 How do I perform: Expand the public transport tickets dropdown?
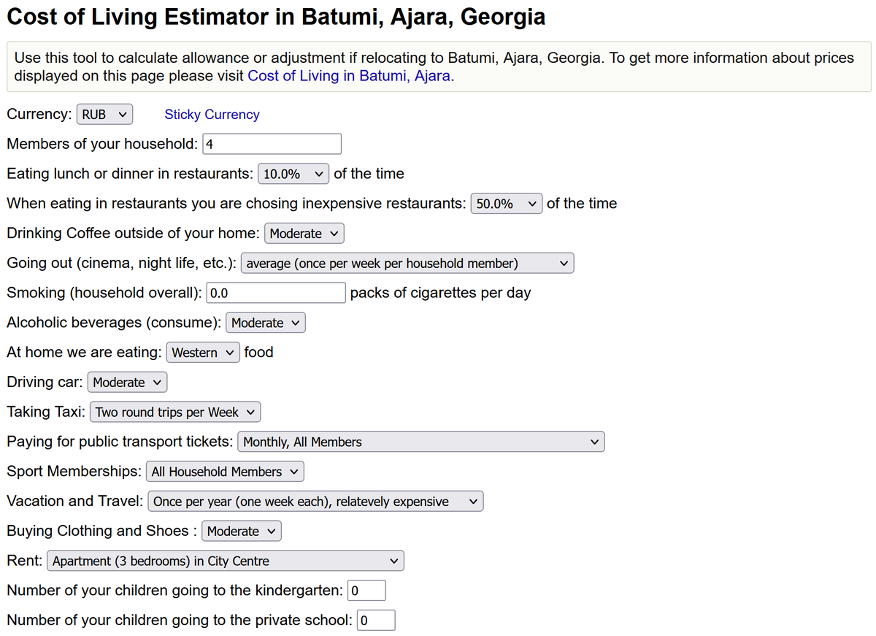point(420,442)
